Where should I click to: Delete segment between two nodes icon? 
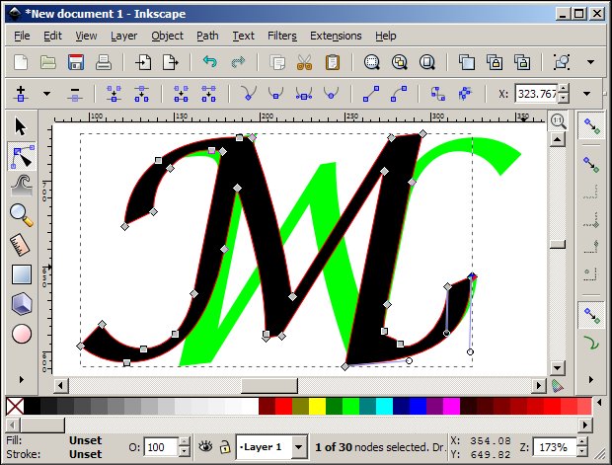pyautogui.click(x=209, y=94)
